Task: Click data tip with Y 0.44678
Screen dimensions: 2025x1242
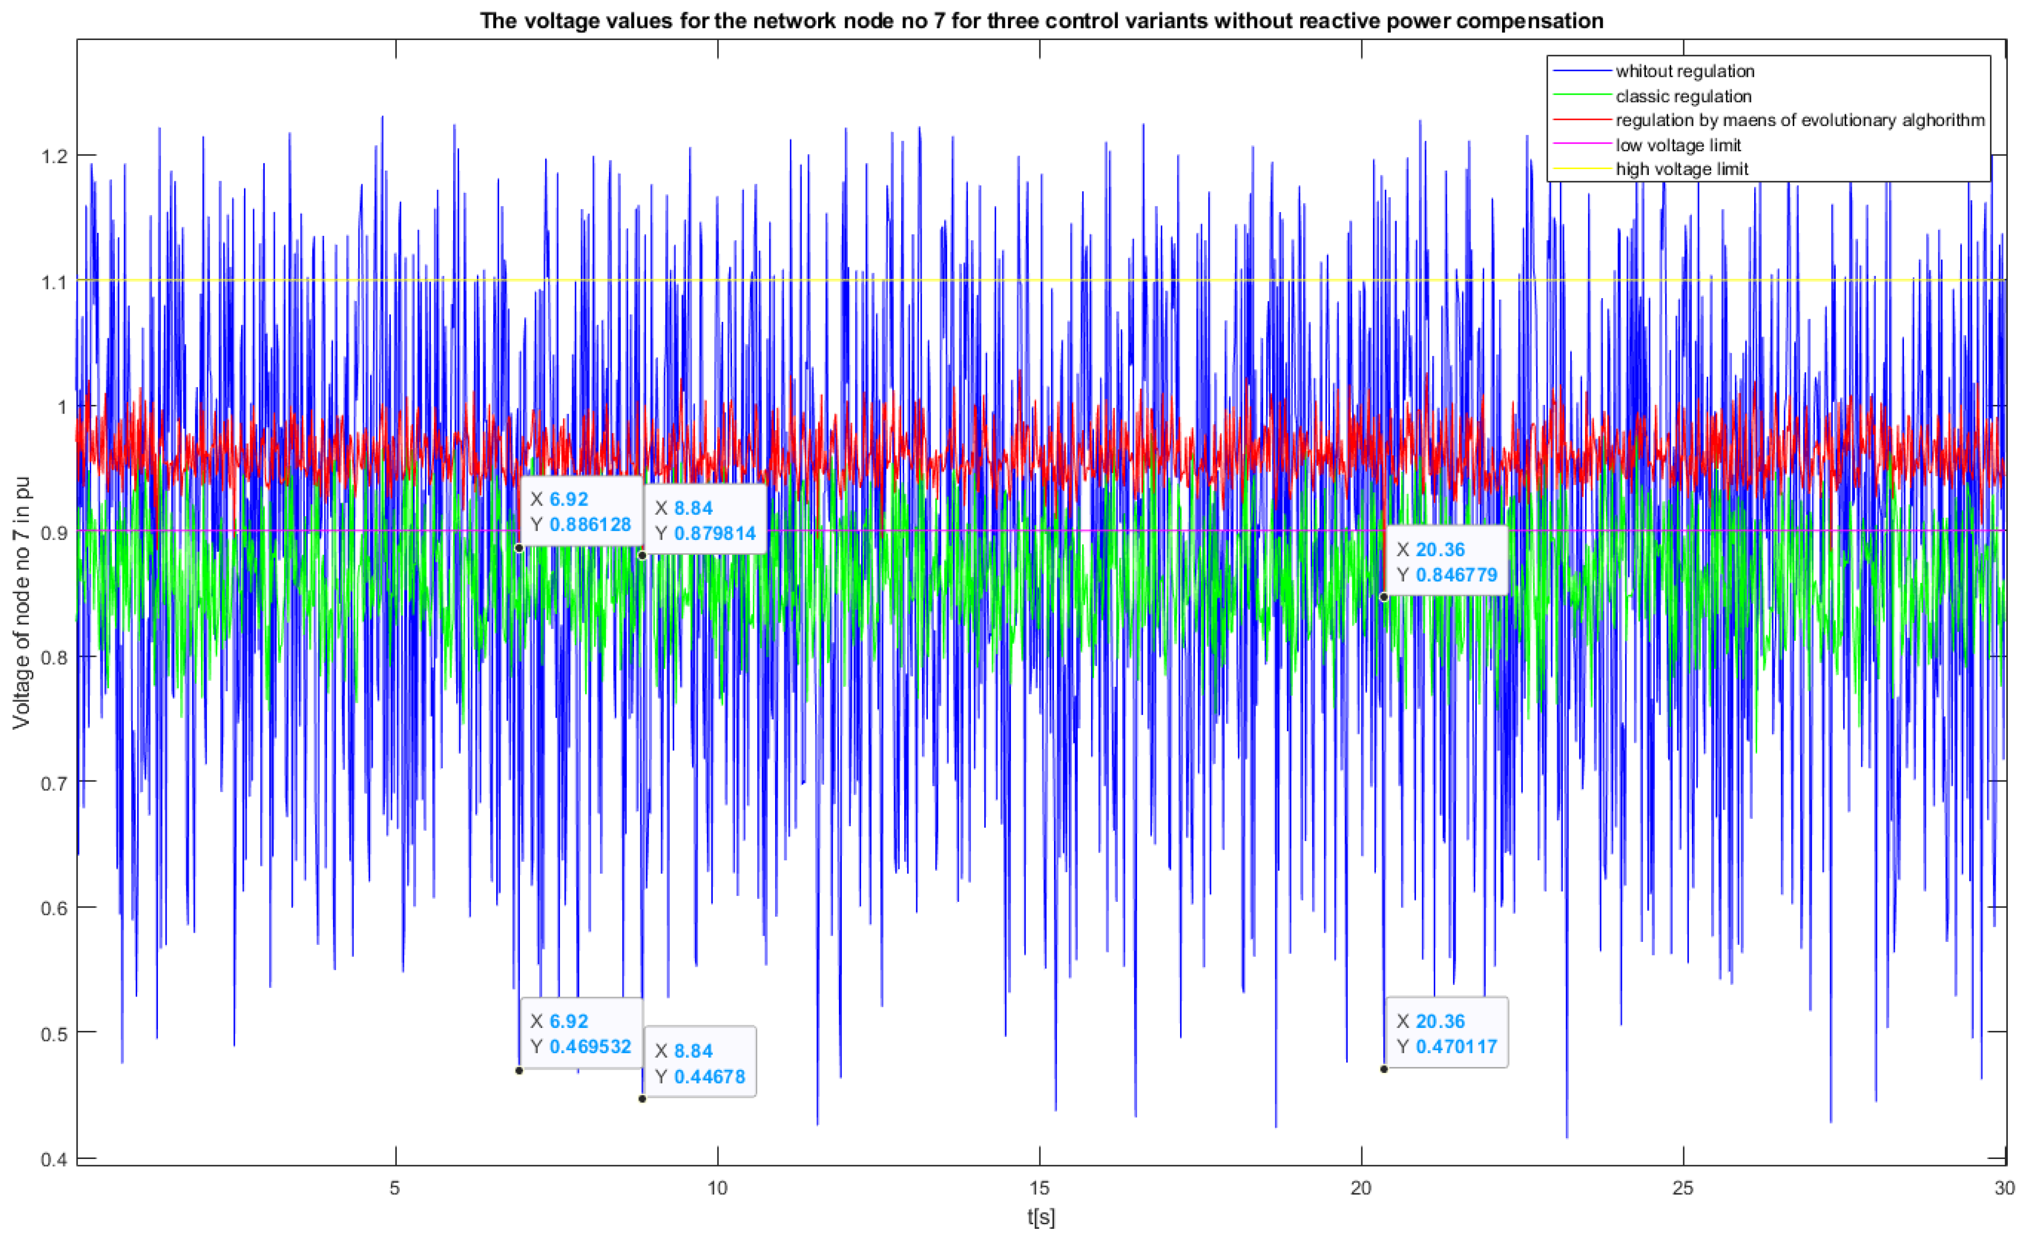Action: pos(699,1063)
